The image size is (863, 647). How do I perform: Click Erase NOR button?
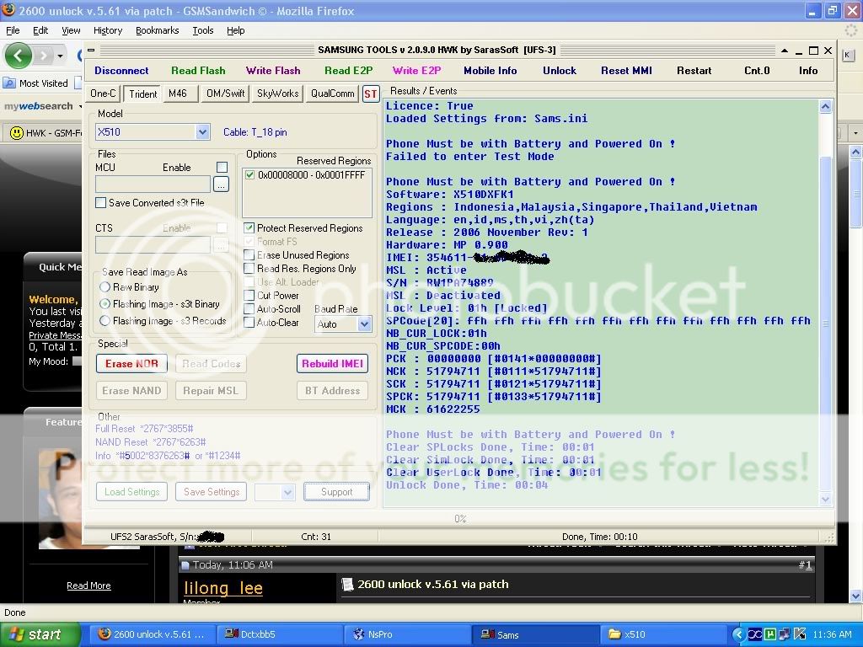pos(131,364)
